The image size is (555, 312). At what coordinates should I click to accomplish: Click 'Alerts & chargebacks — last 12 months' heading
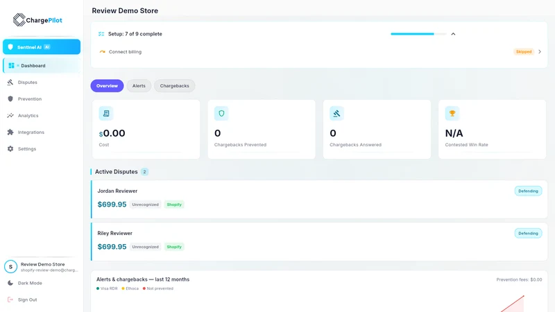(x=143, y=279)
